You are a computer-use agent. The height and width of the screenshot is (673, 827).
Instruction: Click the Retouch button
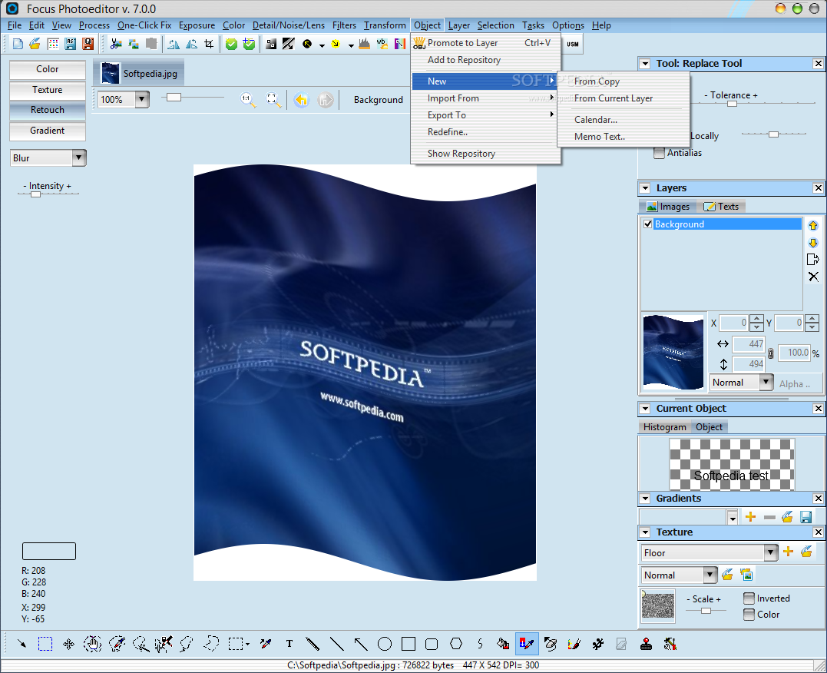click(x=48, y=110)
